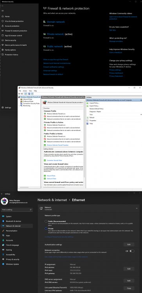Open Advanced settings link in Windows Security
This screenshot has width=142, height=293.
[x=50, y=71]
